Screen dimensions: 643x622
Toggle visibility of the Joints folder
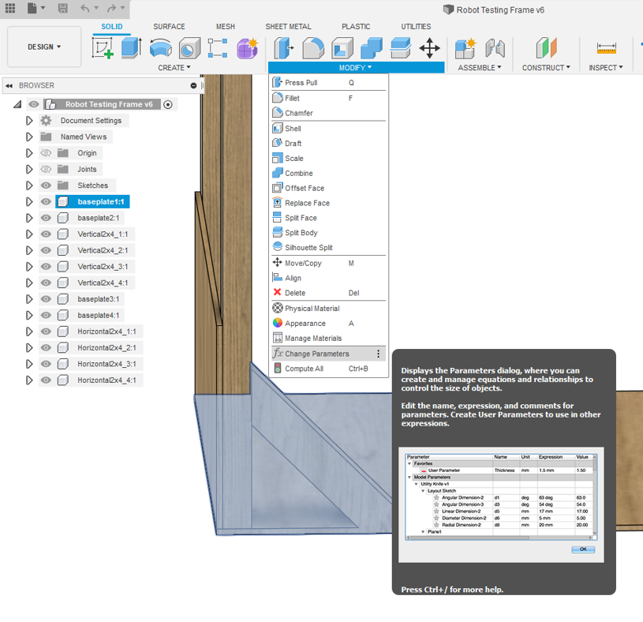(x=46, y=169)
